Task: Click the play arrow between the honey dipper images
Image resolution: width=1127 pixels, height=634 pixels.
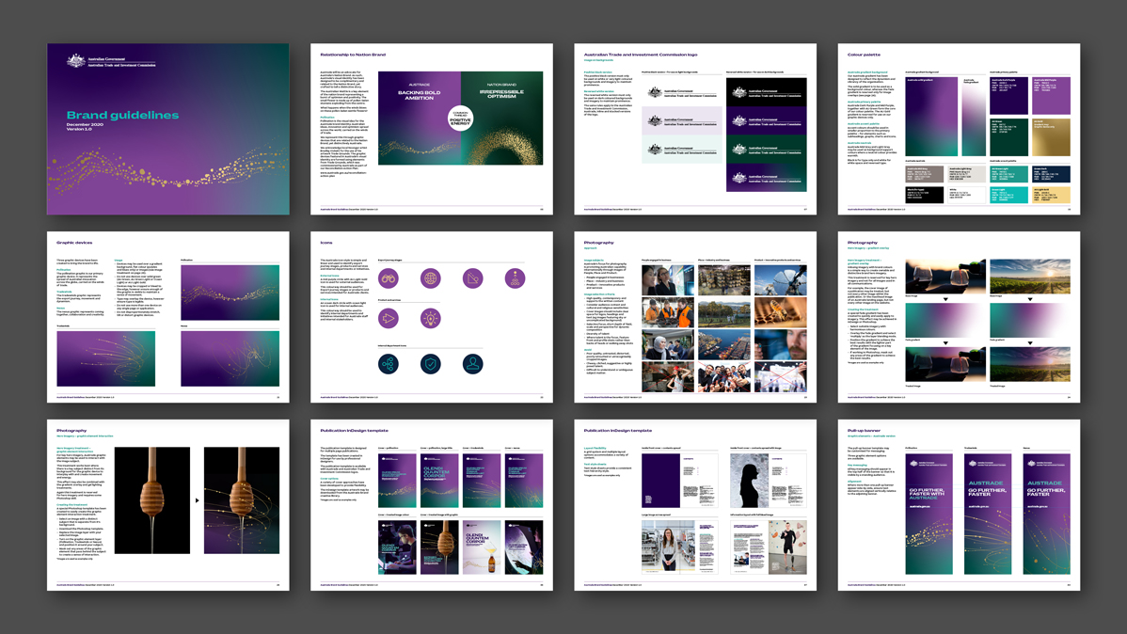Action: [197, 500]
